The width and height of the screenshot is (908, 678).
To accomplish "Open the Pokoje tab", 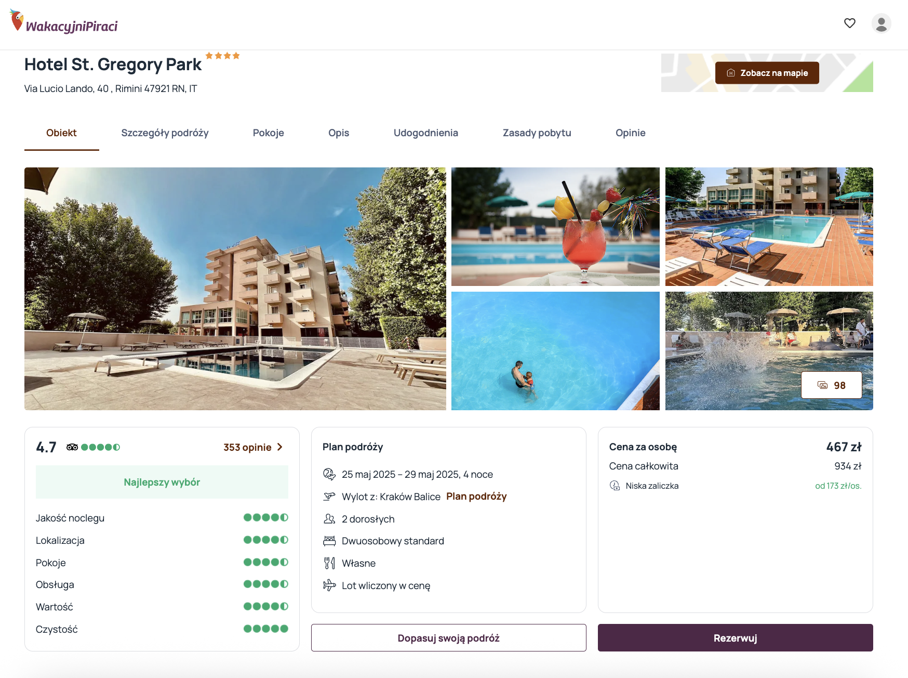I will (x=268, y=133).
